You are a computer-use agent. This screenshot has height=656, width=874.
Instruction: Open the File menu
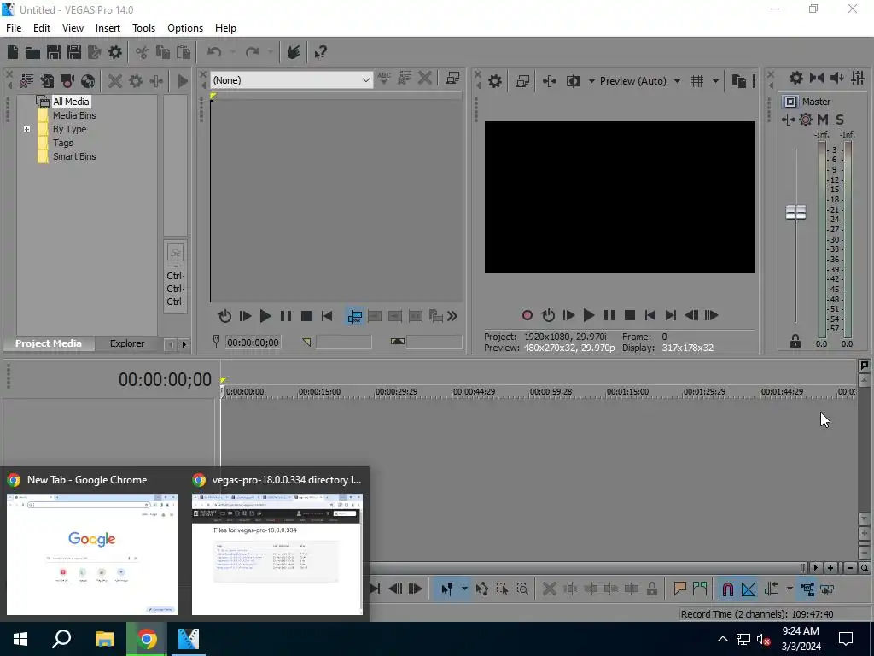pos(14,28)
